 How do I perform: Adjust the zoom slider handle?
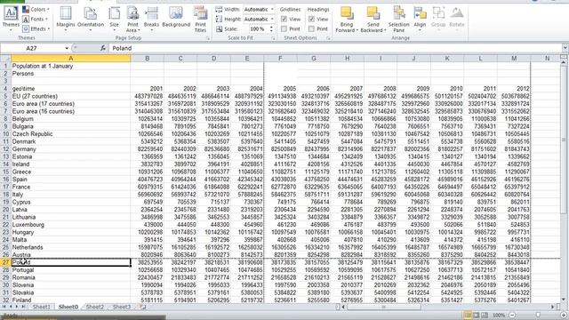(x=538, y=315)
